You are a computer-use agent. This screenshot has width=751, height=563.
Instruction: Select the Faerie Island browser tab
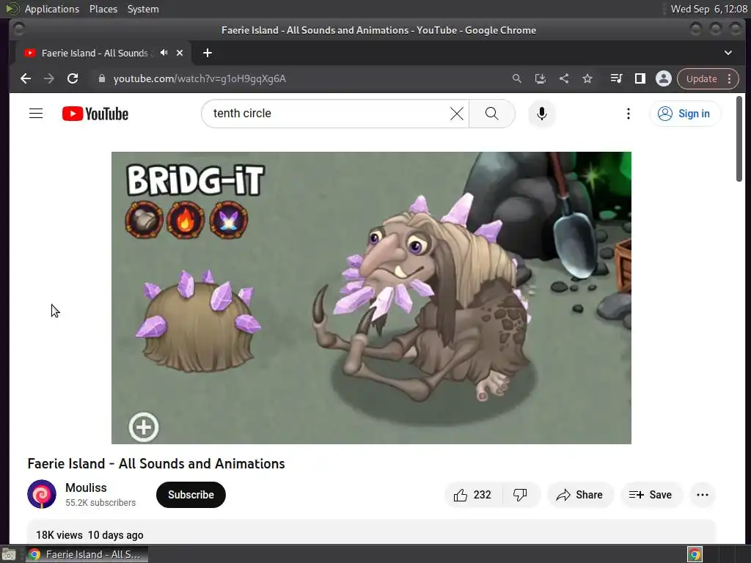point(103,53)
